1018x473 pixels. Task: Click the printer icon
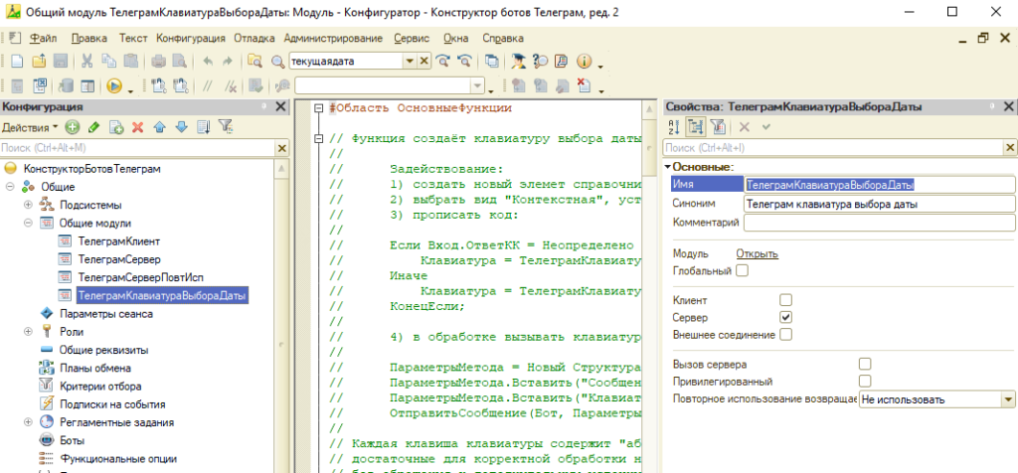(x=158, y=61)
